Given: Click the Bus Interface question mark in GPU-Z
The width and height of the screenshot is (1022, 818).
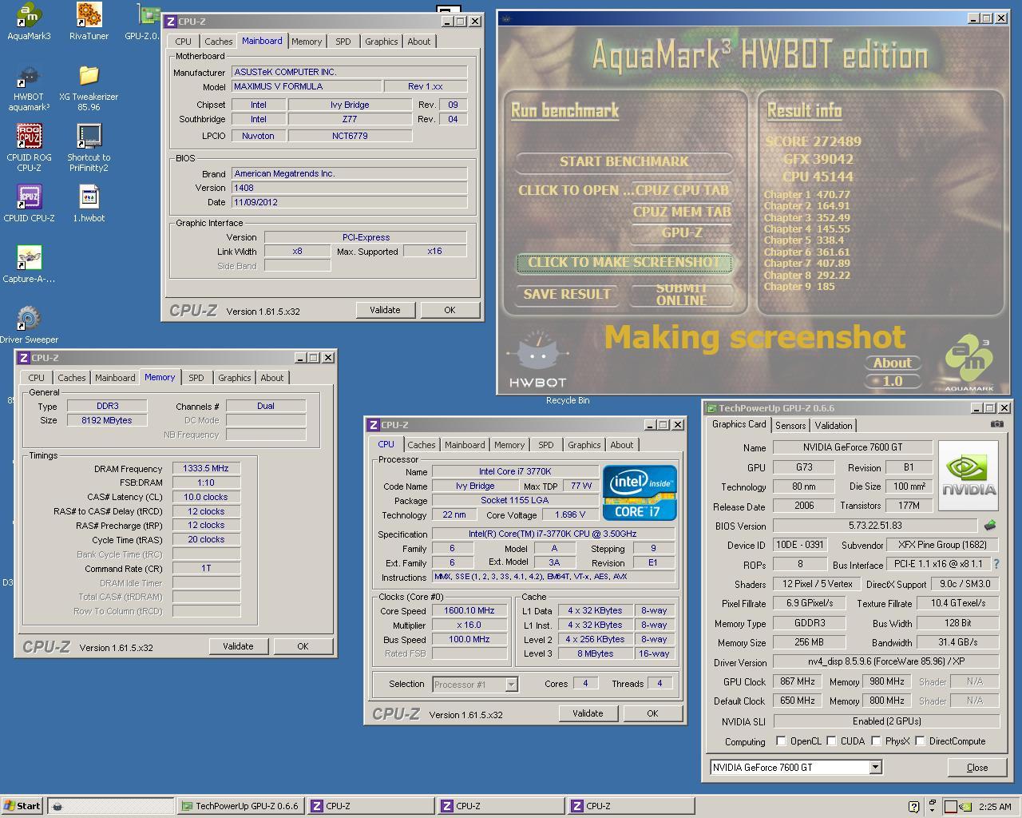Looking at the screenshot, I should (x=996, y=564).
